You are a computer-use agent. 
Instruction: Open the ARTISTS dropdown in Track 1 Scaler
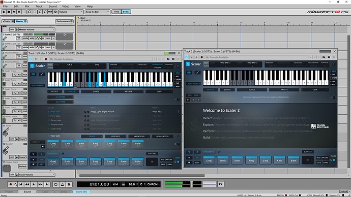coord(128,91)
